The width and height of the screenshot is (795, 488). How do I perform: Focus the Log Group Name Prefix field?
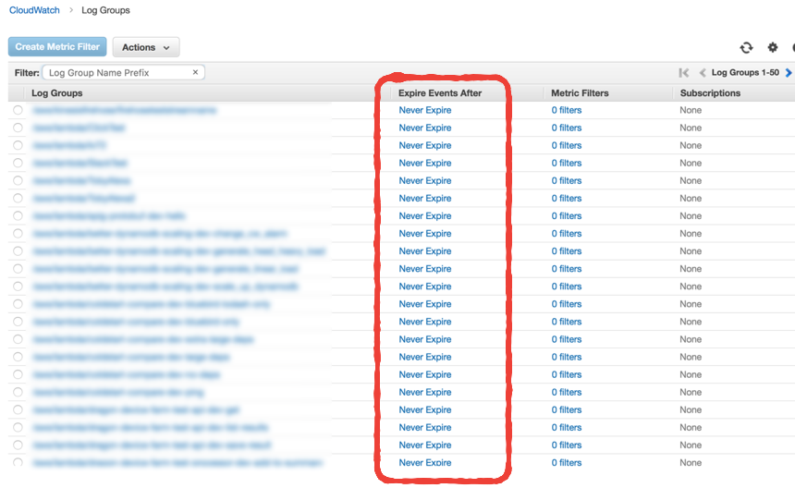[123, 72]
